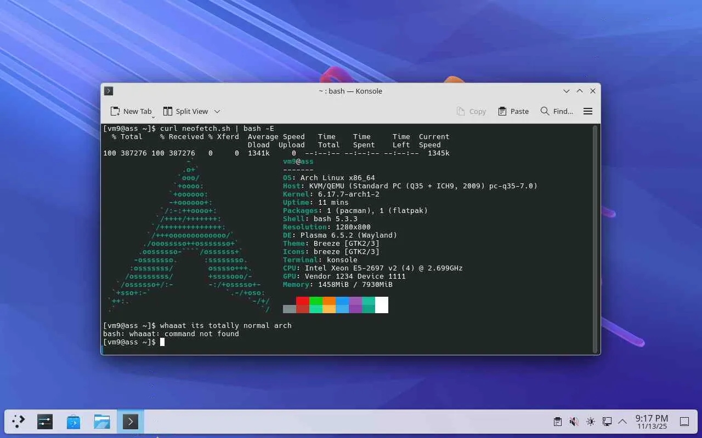The image size is (702, 438).
Task: Close the Konsole window
Action: click(x=593, y=91)
